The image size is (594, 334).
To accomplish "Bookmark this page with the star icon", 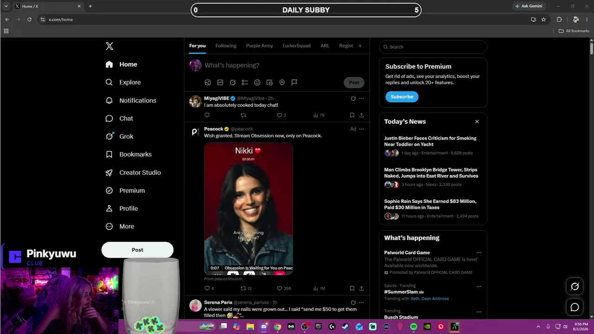I will click(543, 19).
